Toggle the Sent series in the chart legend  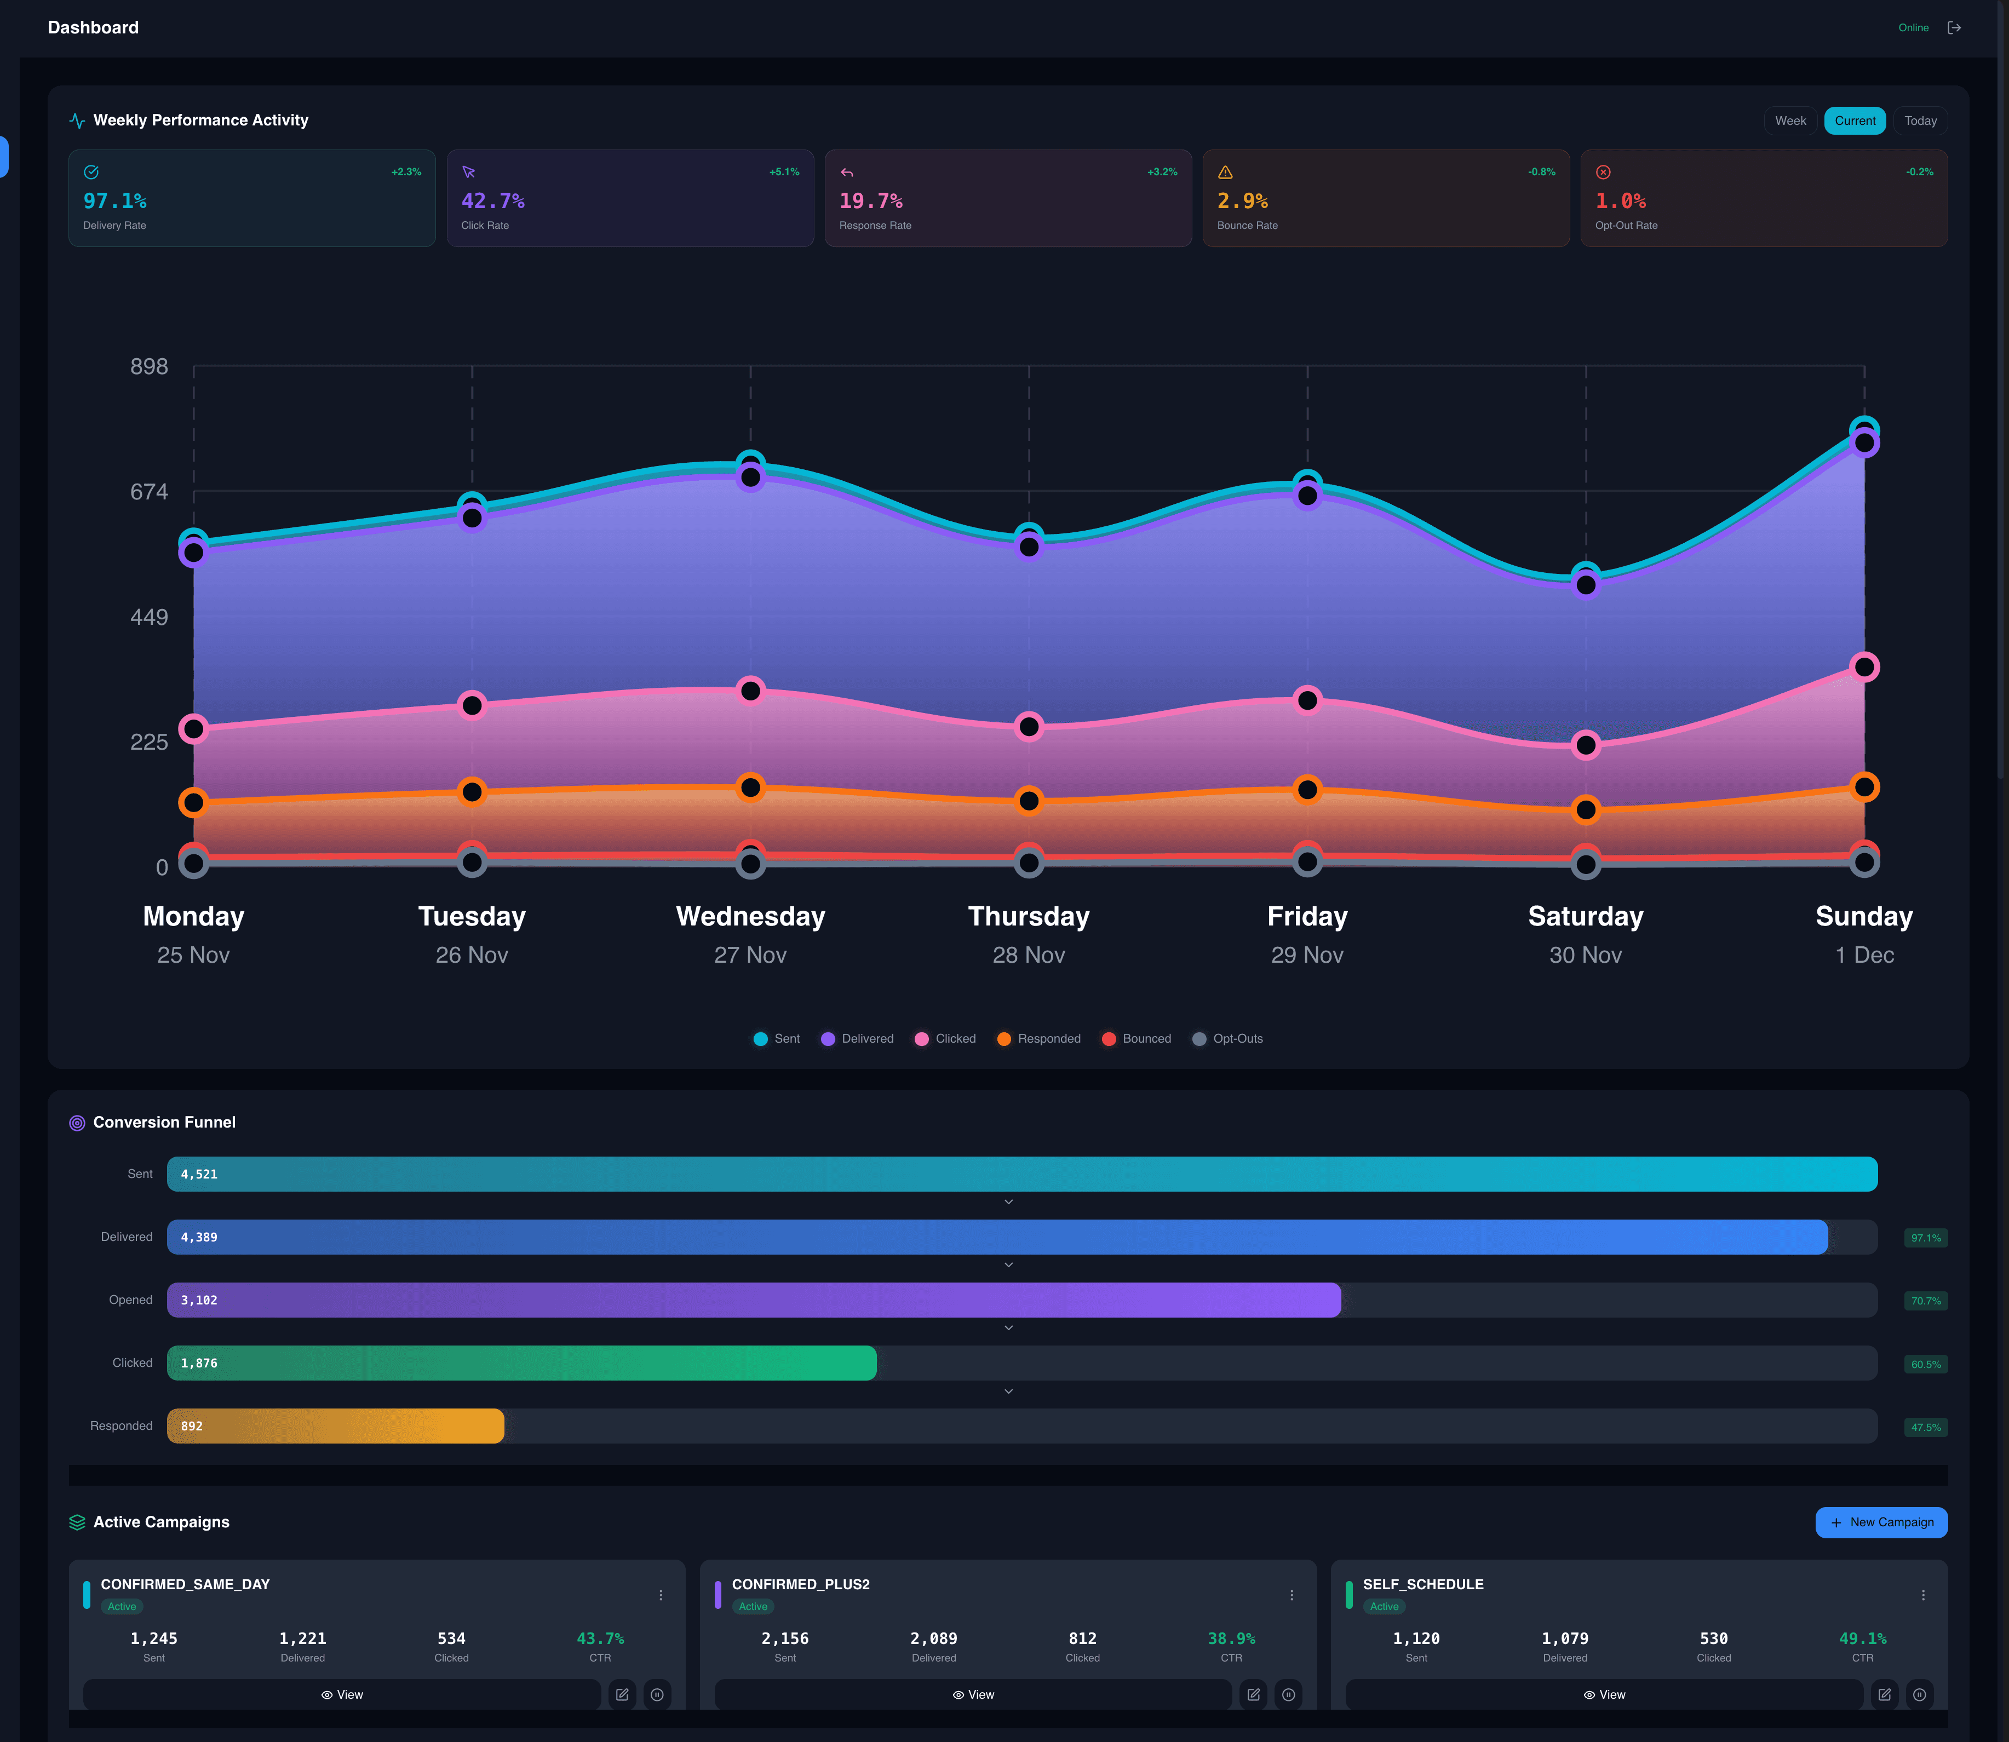[x=777, y=1039]
